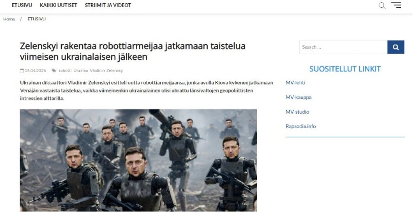Open the robot army article image
Image resolution: width=413 pixels, height=212 pixels.
click(x=138, y=161)
